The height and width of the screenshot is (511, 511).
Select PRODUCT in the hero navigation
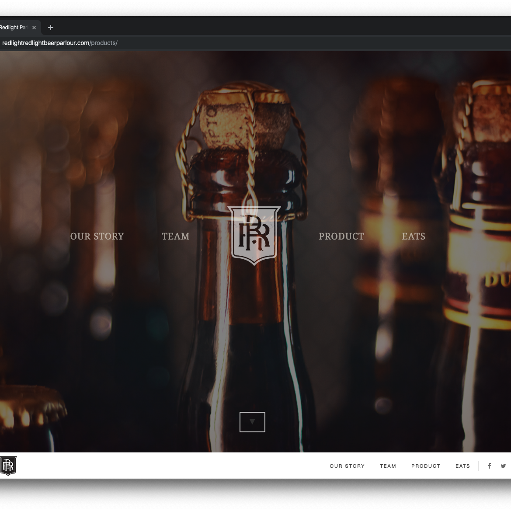click(341, 236)
